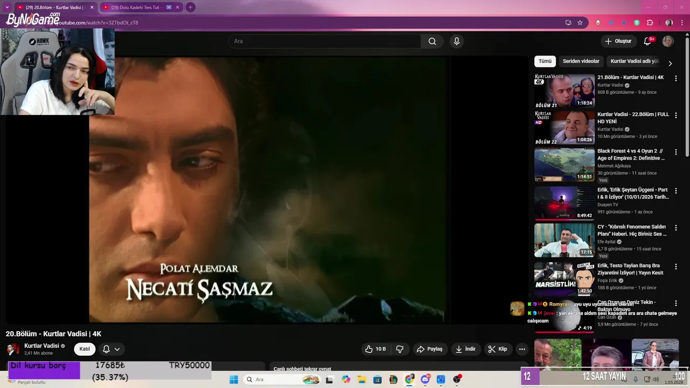
Task: Open a new browser tab with plus
Action: 190,8
